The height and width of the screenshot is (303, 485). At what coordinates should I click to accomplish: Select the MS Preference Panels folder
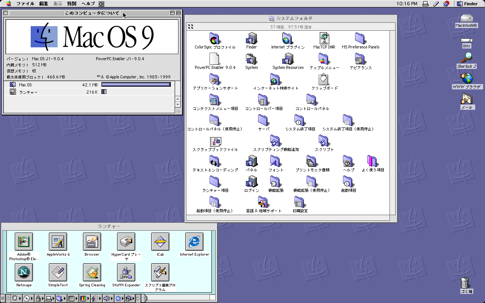click(360, 39)
